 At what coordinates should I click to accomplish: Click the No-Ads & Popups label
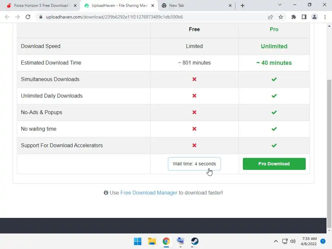pyautogui.click(x=41, y=112)
